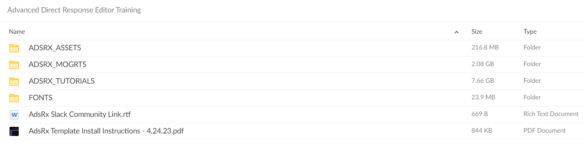Select the 7.66 GB size cell
Screen dimensions: 584x153
[x=483, y=81]
